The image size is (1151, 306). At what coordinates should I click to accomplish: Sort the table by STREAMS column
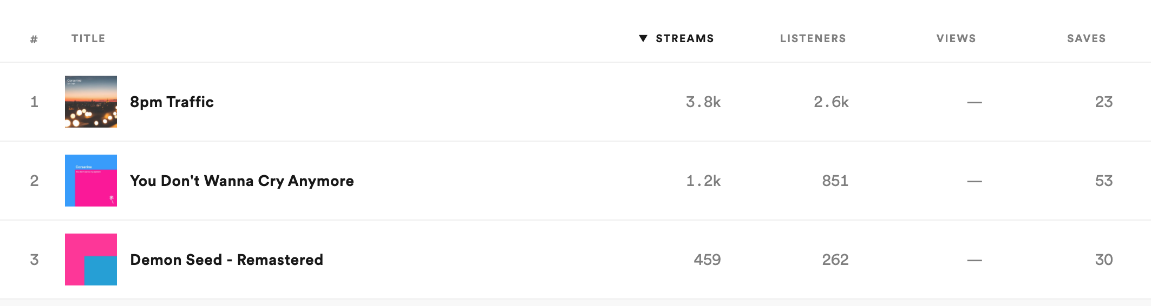coord(684,38)
